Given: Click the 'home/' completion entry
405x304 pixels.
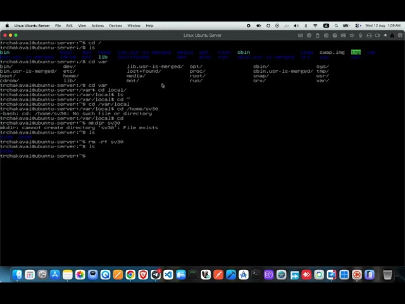Looking at the screenshot, I should [71, 76].
